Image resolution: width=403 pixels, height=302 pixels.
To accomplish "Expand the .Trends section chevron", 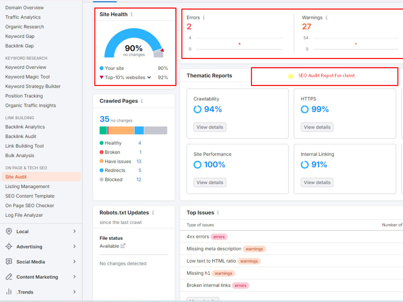I will [75, 292].
